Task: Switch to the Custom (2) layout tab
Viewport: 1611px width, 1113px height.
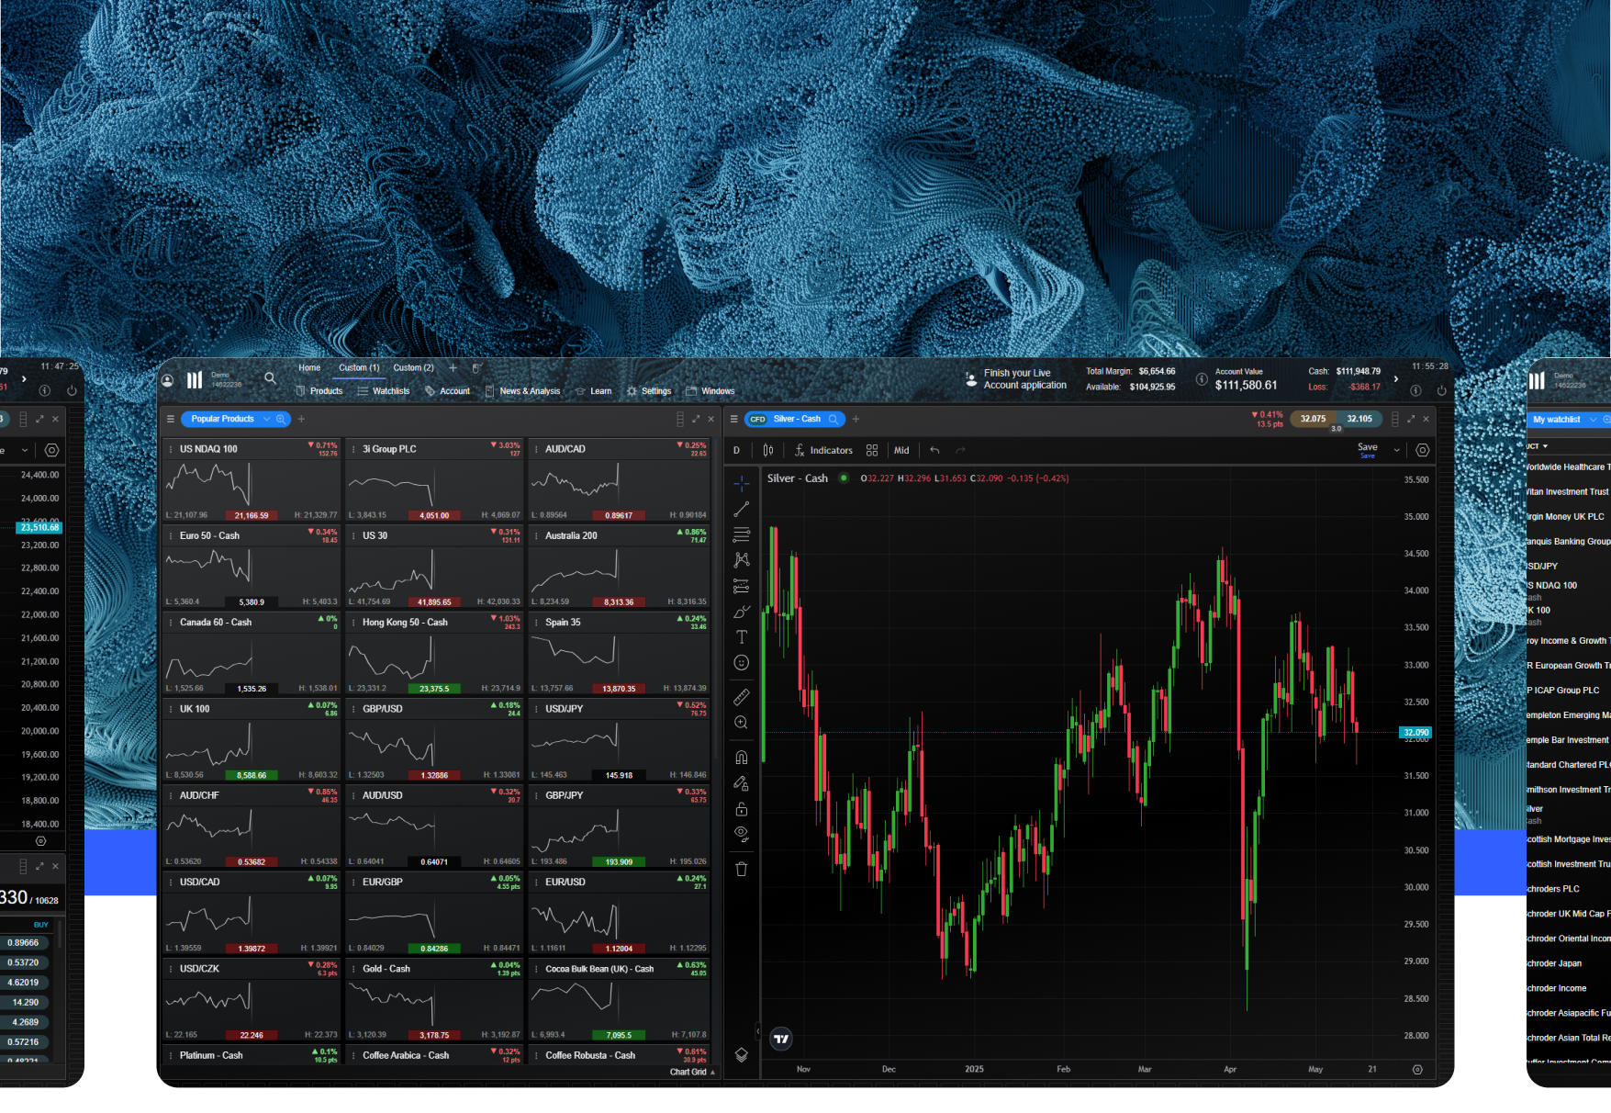Action: click(413, 367)
